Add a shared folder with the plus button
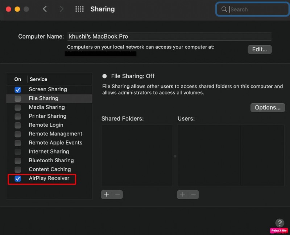Image resolution: width=290 pixels, height=235 pixels. coord(106,194)
